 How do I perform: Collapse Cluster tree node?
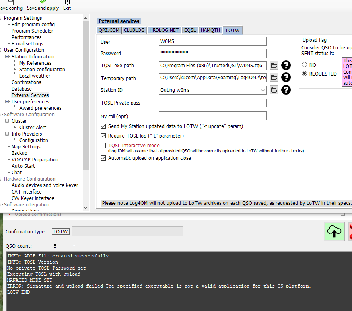pos(7,121)
